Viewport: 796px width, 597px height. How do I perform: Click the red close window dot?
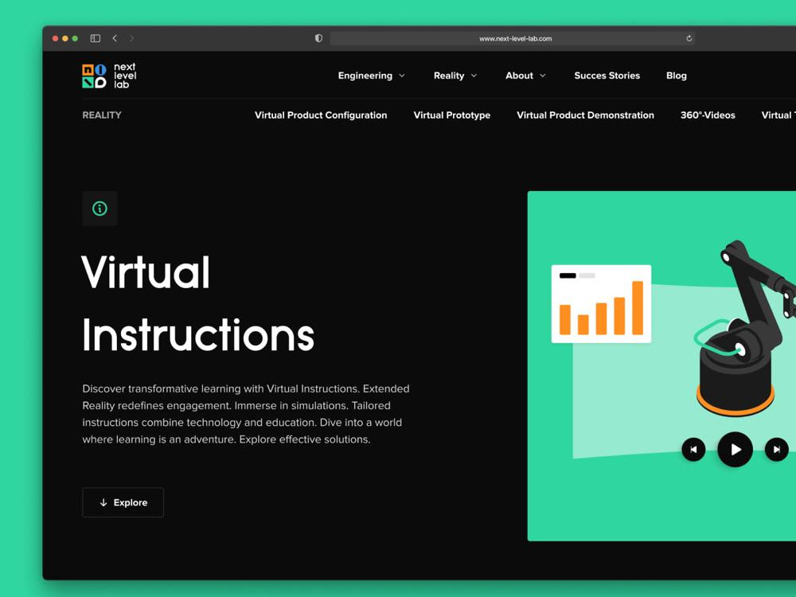pos(56,38)
